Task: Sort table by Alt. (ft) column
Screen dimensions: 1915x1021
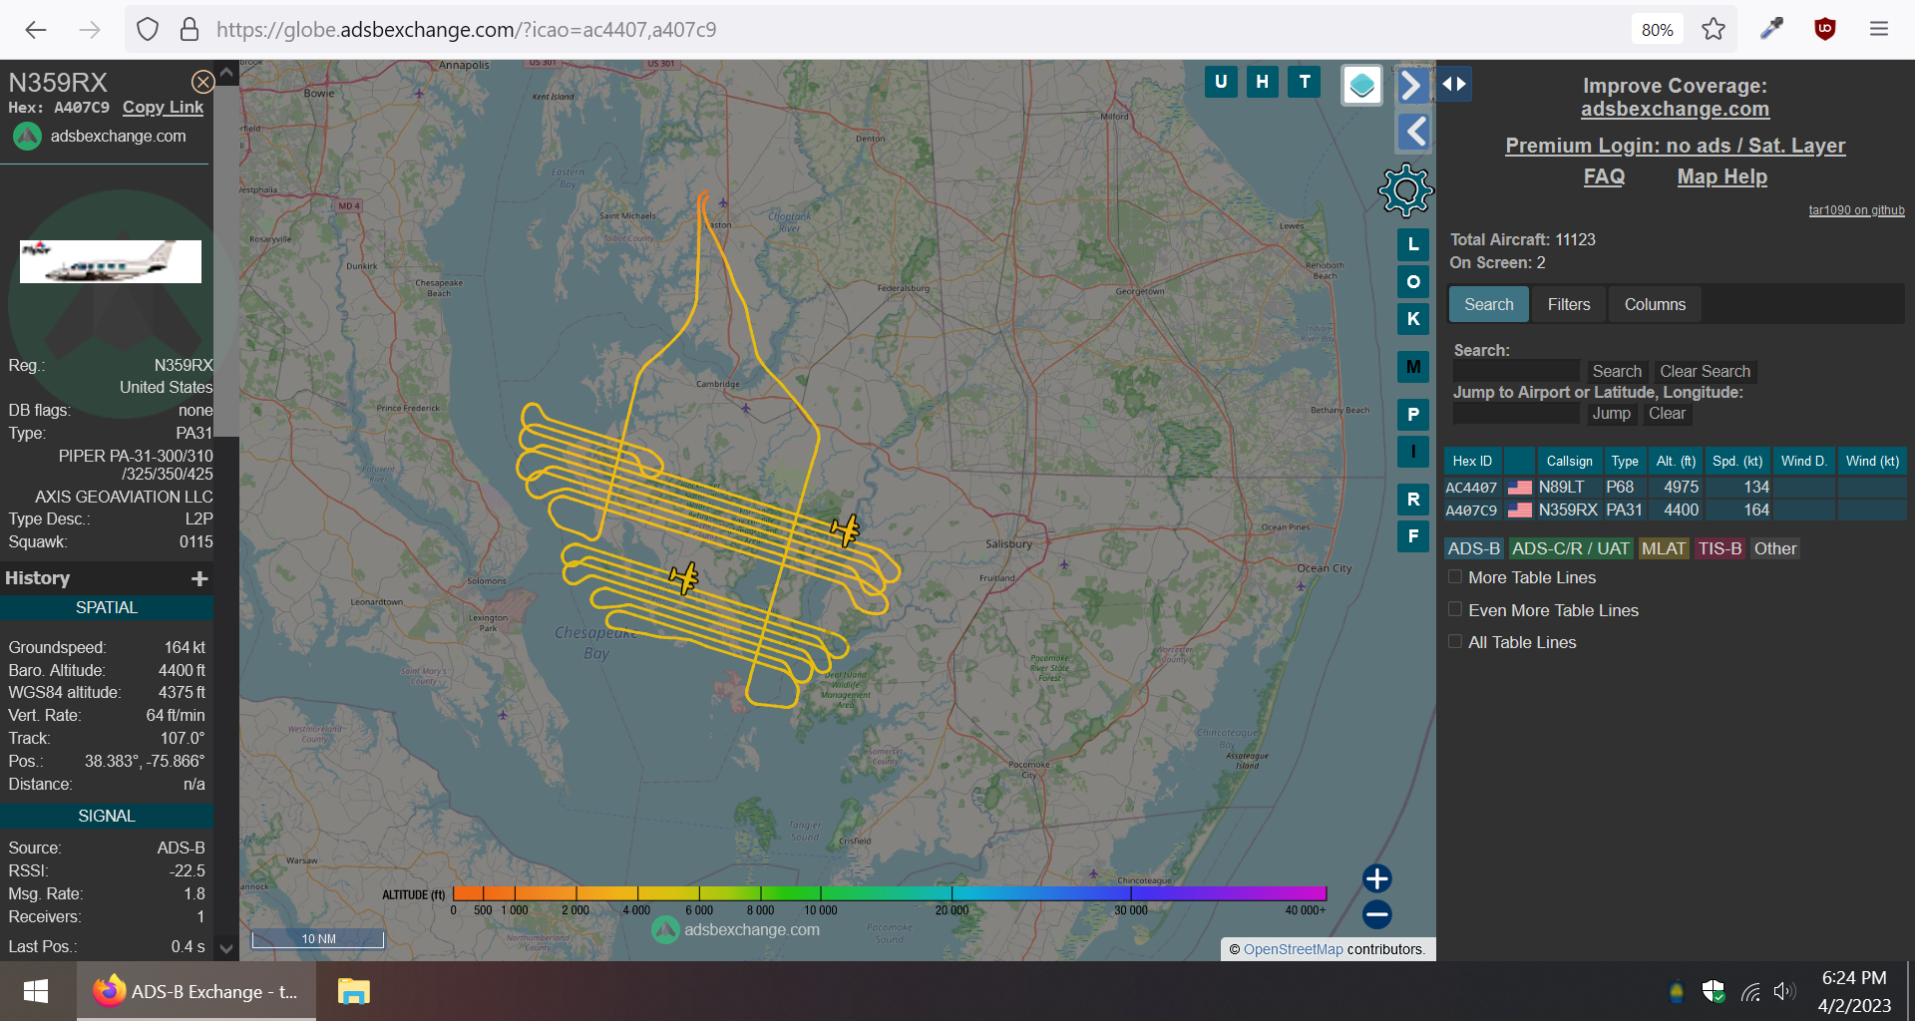Action: coord(1676,461)
